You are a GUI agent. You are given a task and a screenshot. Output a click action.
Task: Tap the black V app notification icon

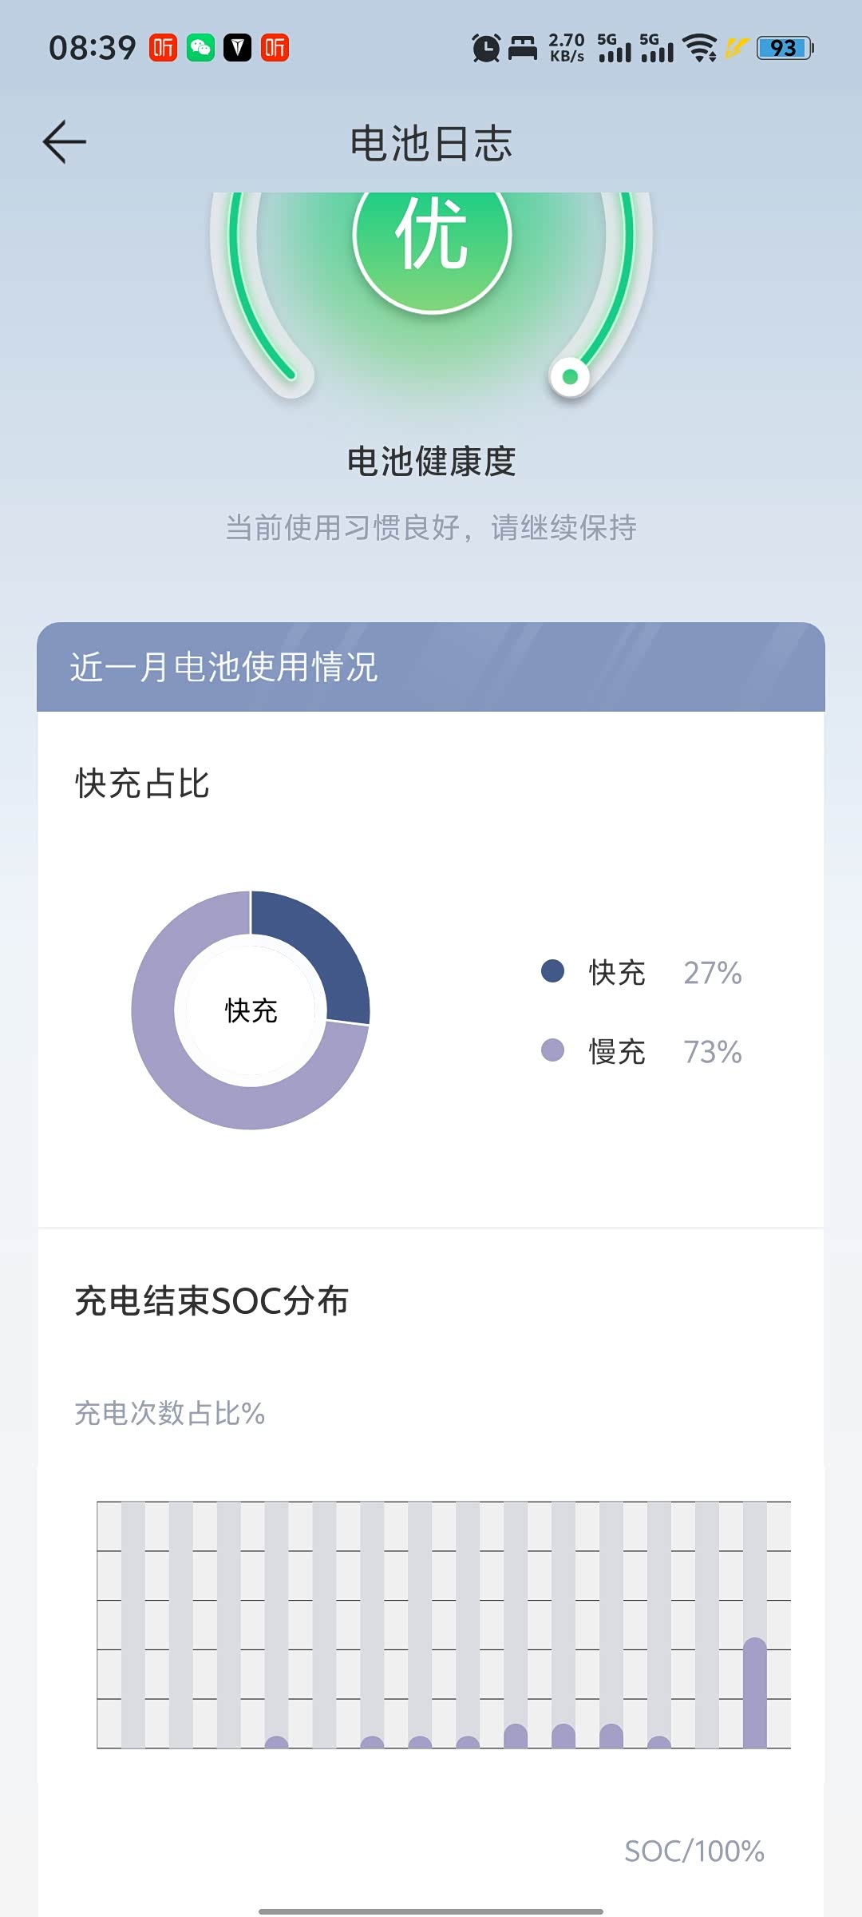pos(237,48)
